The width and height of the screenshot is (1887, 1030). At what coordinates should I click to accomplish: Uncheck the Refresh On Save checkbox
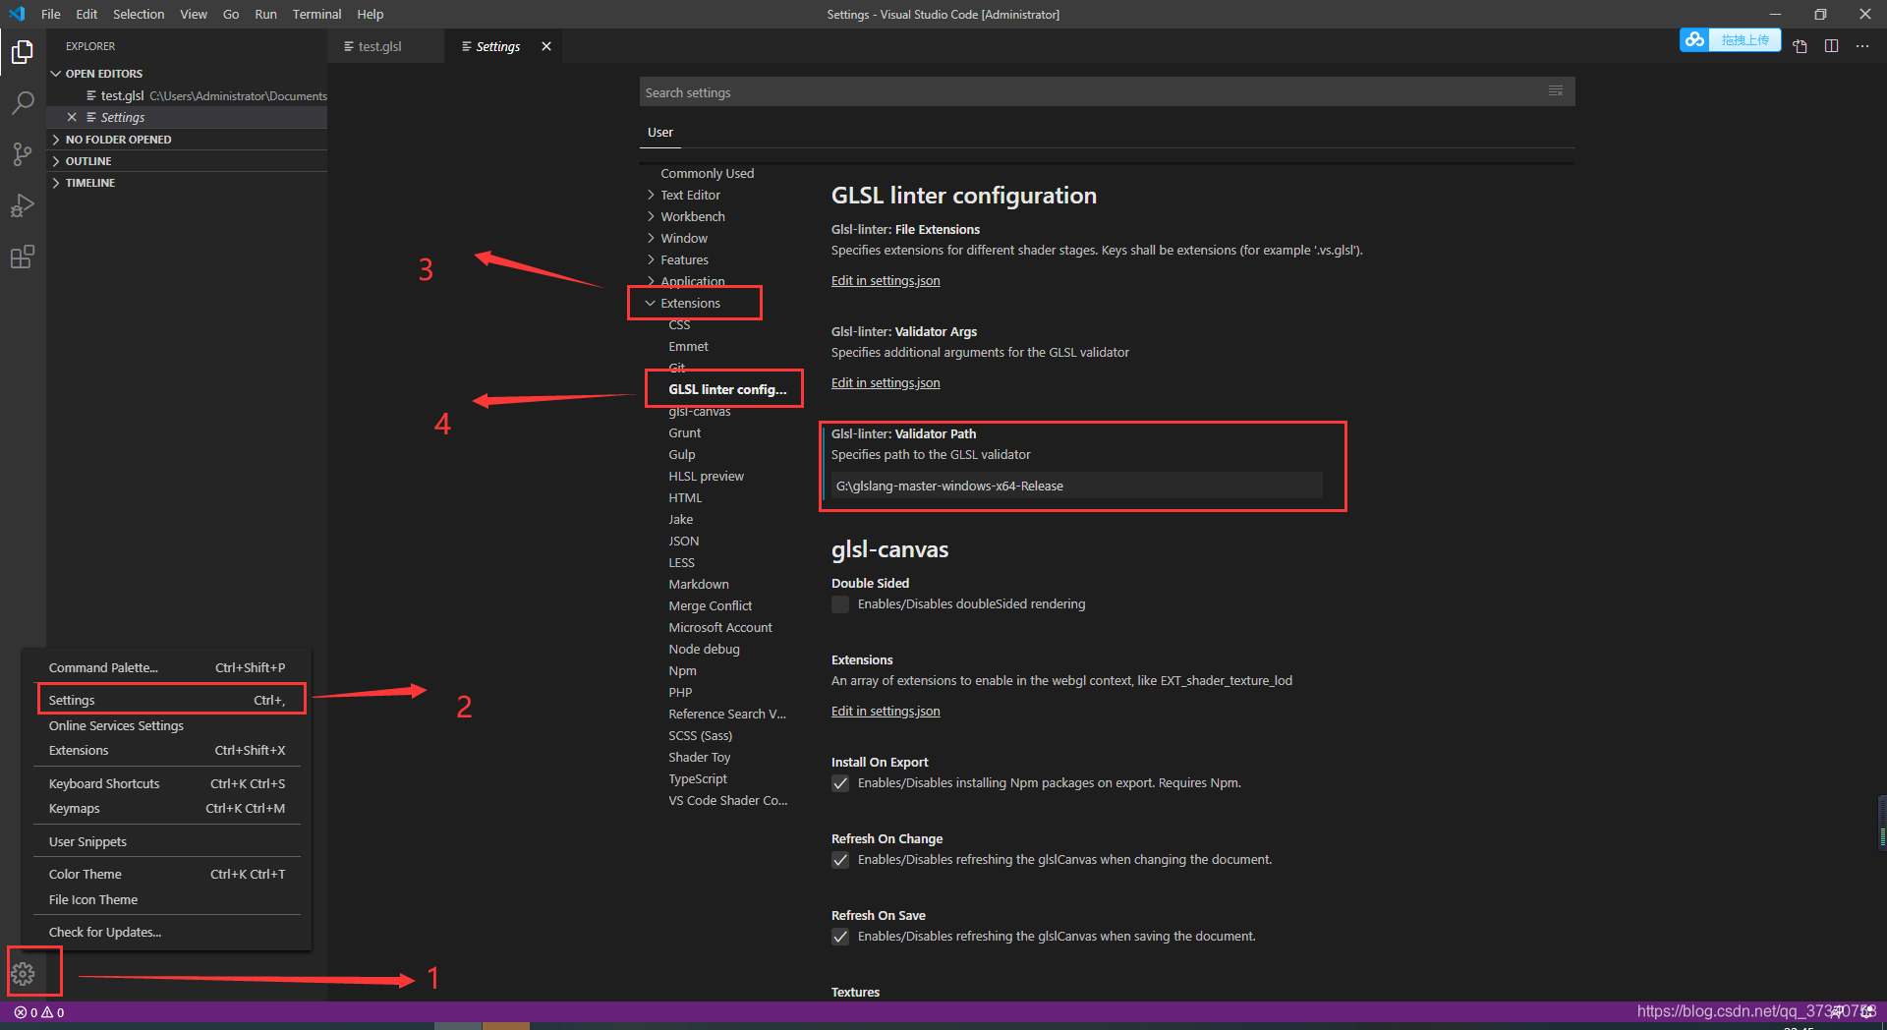pos(840,937)
